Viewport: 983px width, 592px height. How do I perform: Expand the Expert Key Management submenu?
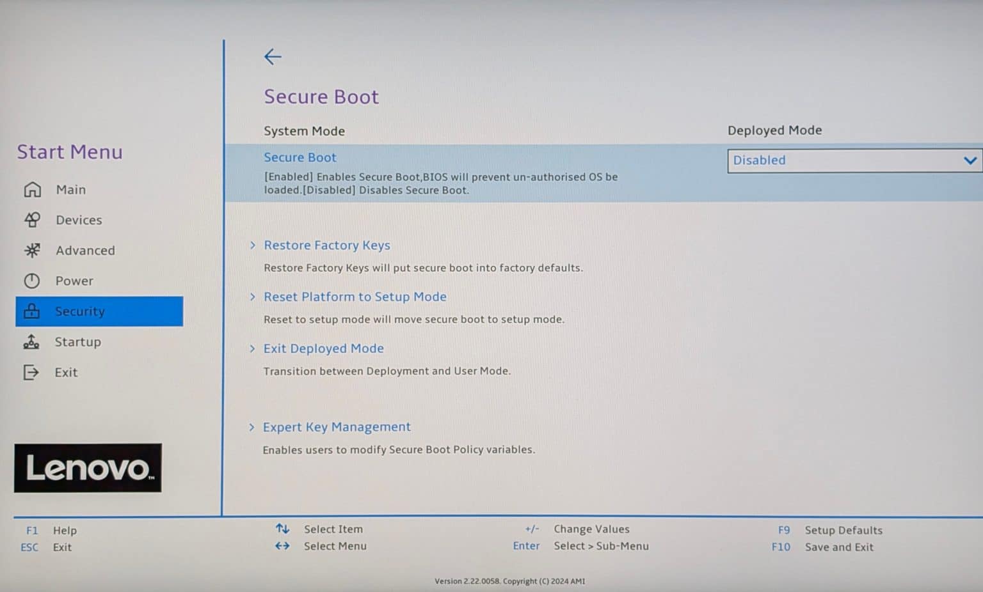(x=337, y=426)
